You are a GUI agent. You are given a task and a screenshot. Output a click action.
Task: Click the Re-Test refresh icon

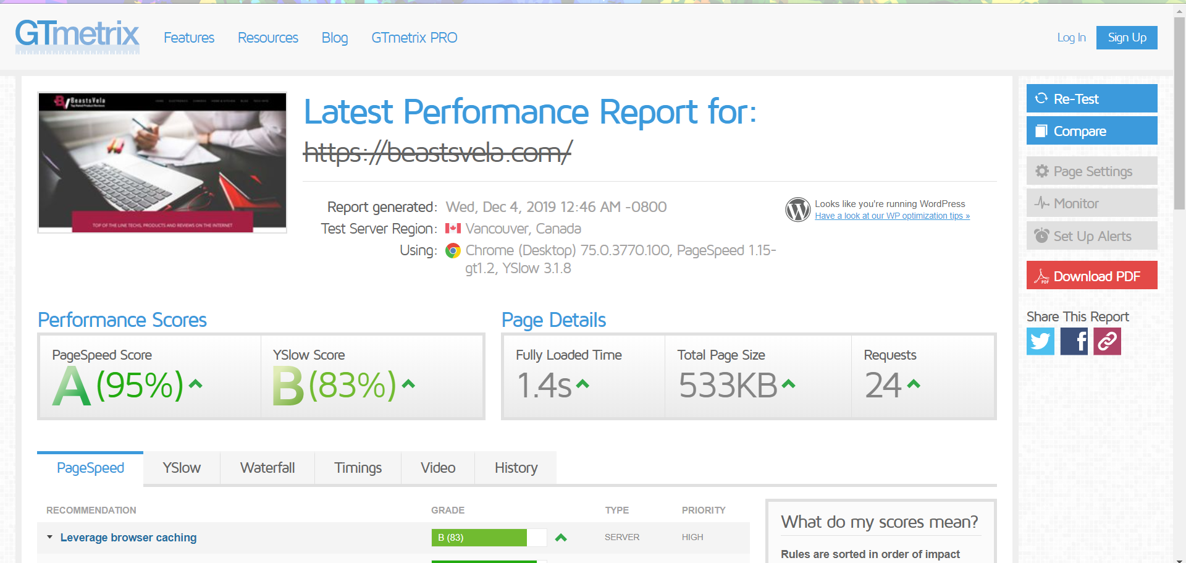pyautogui.click(x=1042, y=98)
